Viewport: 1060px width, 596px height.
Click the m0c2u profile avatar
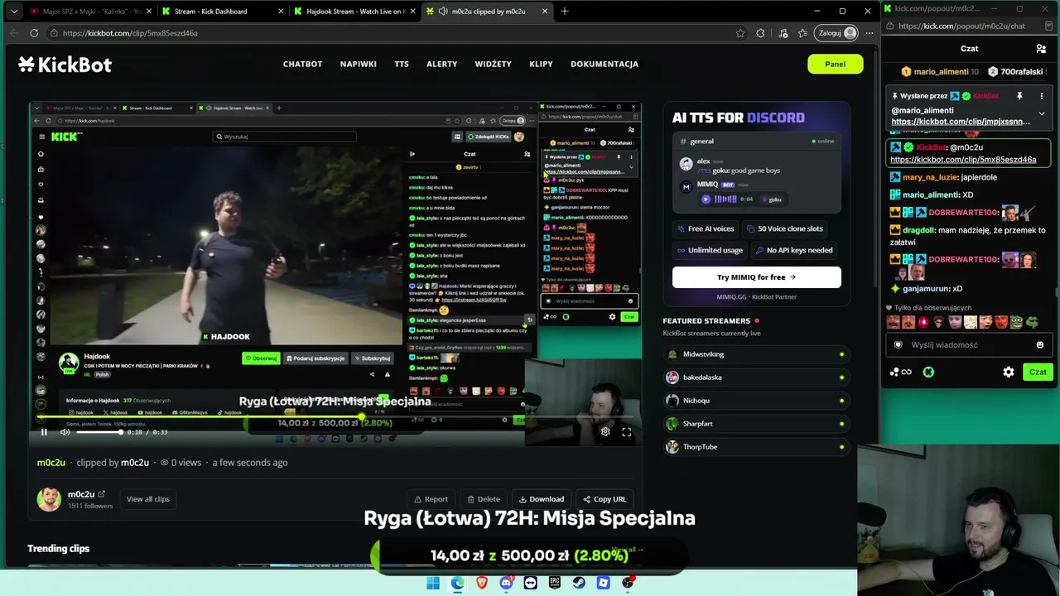(49, 499)
